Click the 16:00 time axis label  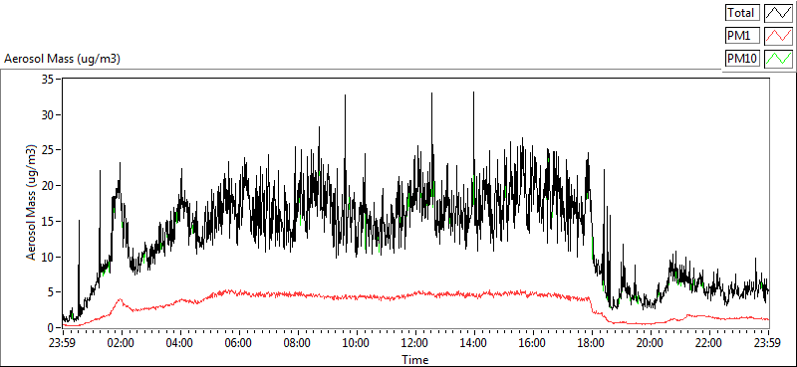pos(533,343)
